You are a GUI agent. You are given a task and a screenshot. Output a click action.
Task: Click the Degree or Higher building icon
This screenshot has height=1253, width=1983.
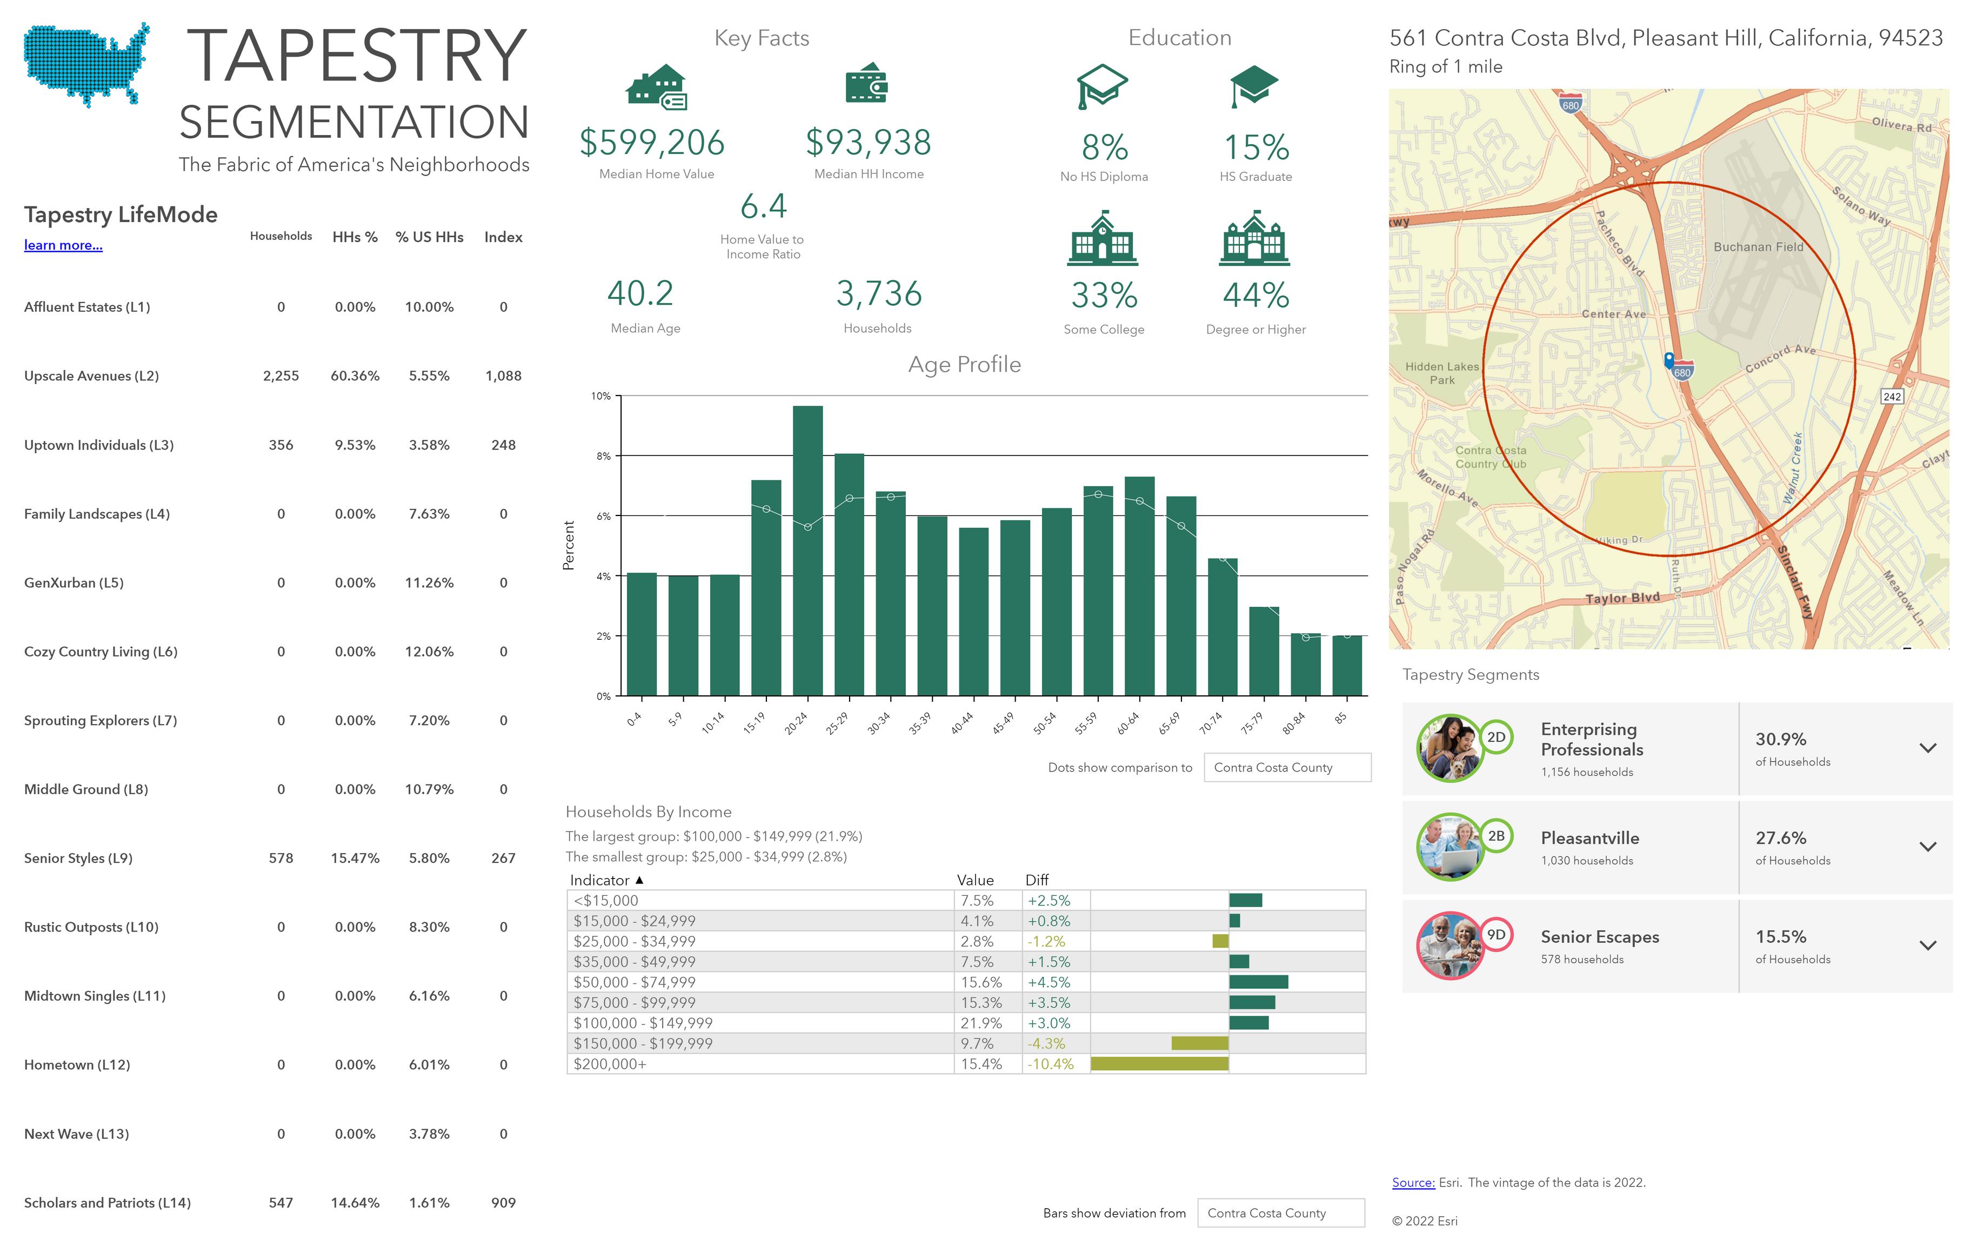pyautogui.click(x=1254, y=238)
